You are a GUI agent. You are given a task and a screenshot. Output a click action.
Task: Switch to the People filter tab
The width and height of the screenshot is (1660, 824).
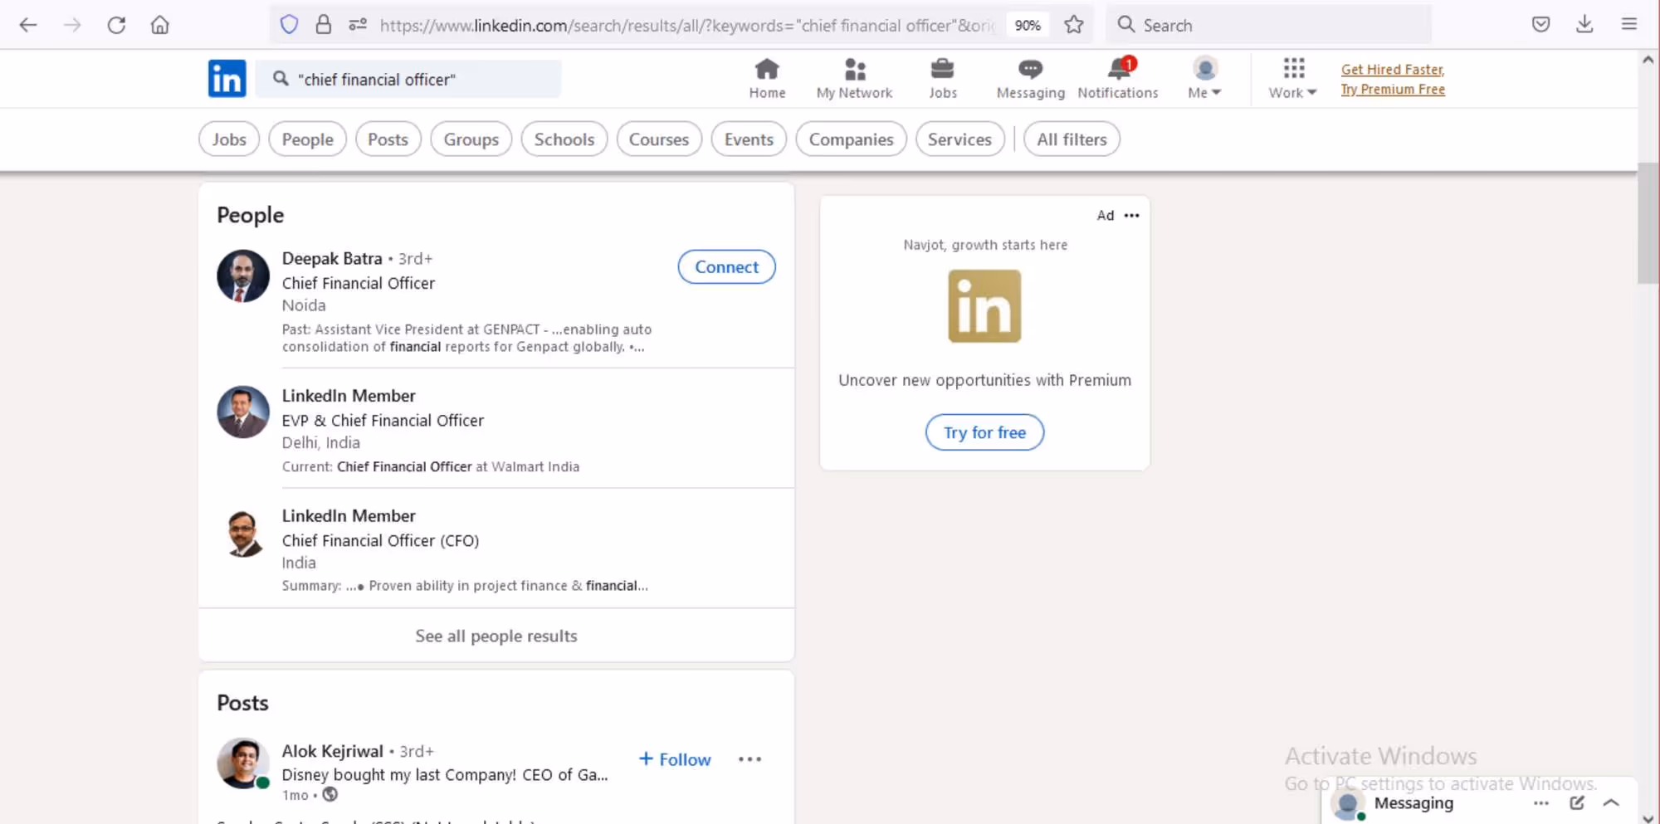pyautogui.click(x=307, y=139)
